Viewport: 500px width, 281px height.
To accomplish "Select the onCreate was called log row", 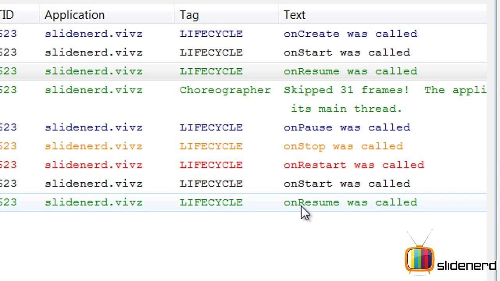I will [243, 34].
